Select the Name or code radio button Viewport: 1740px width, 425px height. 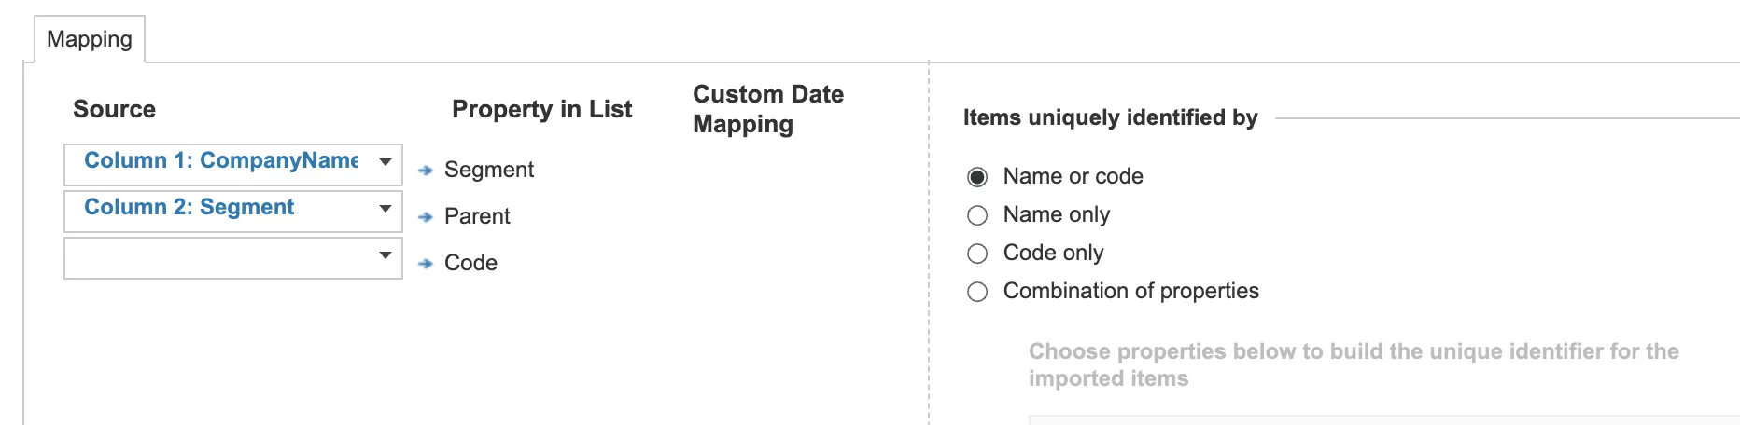[x=977, y=177]
